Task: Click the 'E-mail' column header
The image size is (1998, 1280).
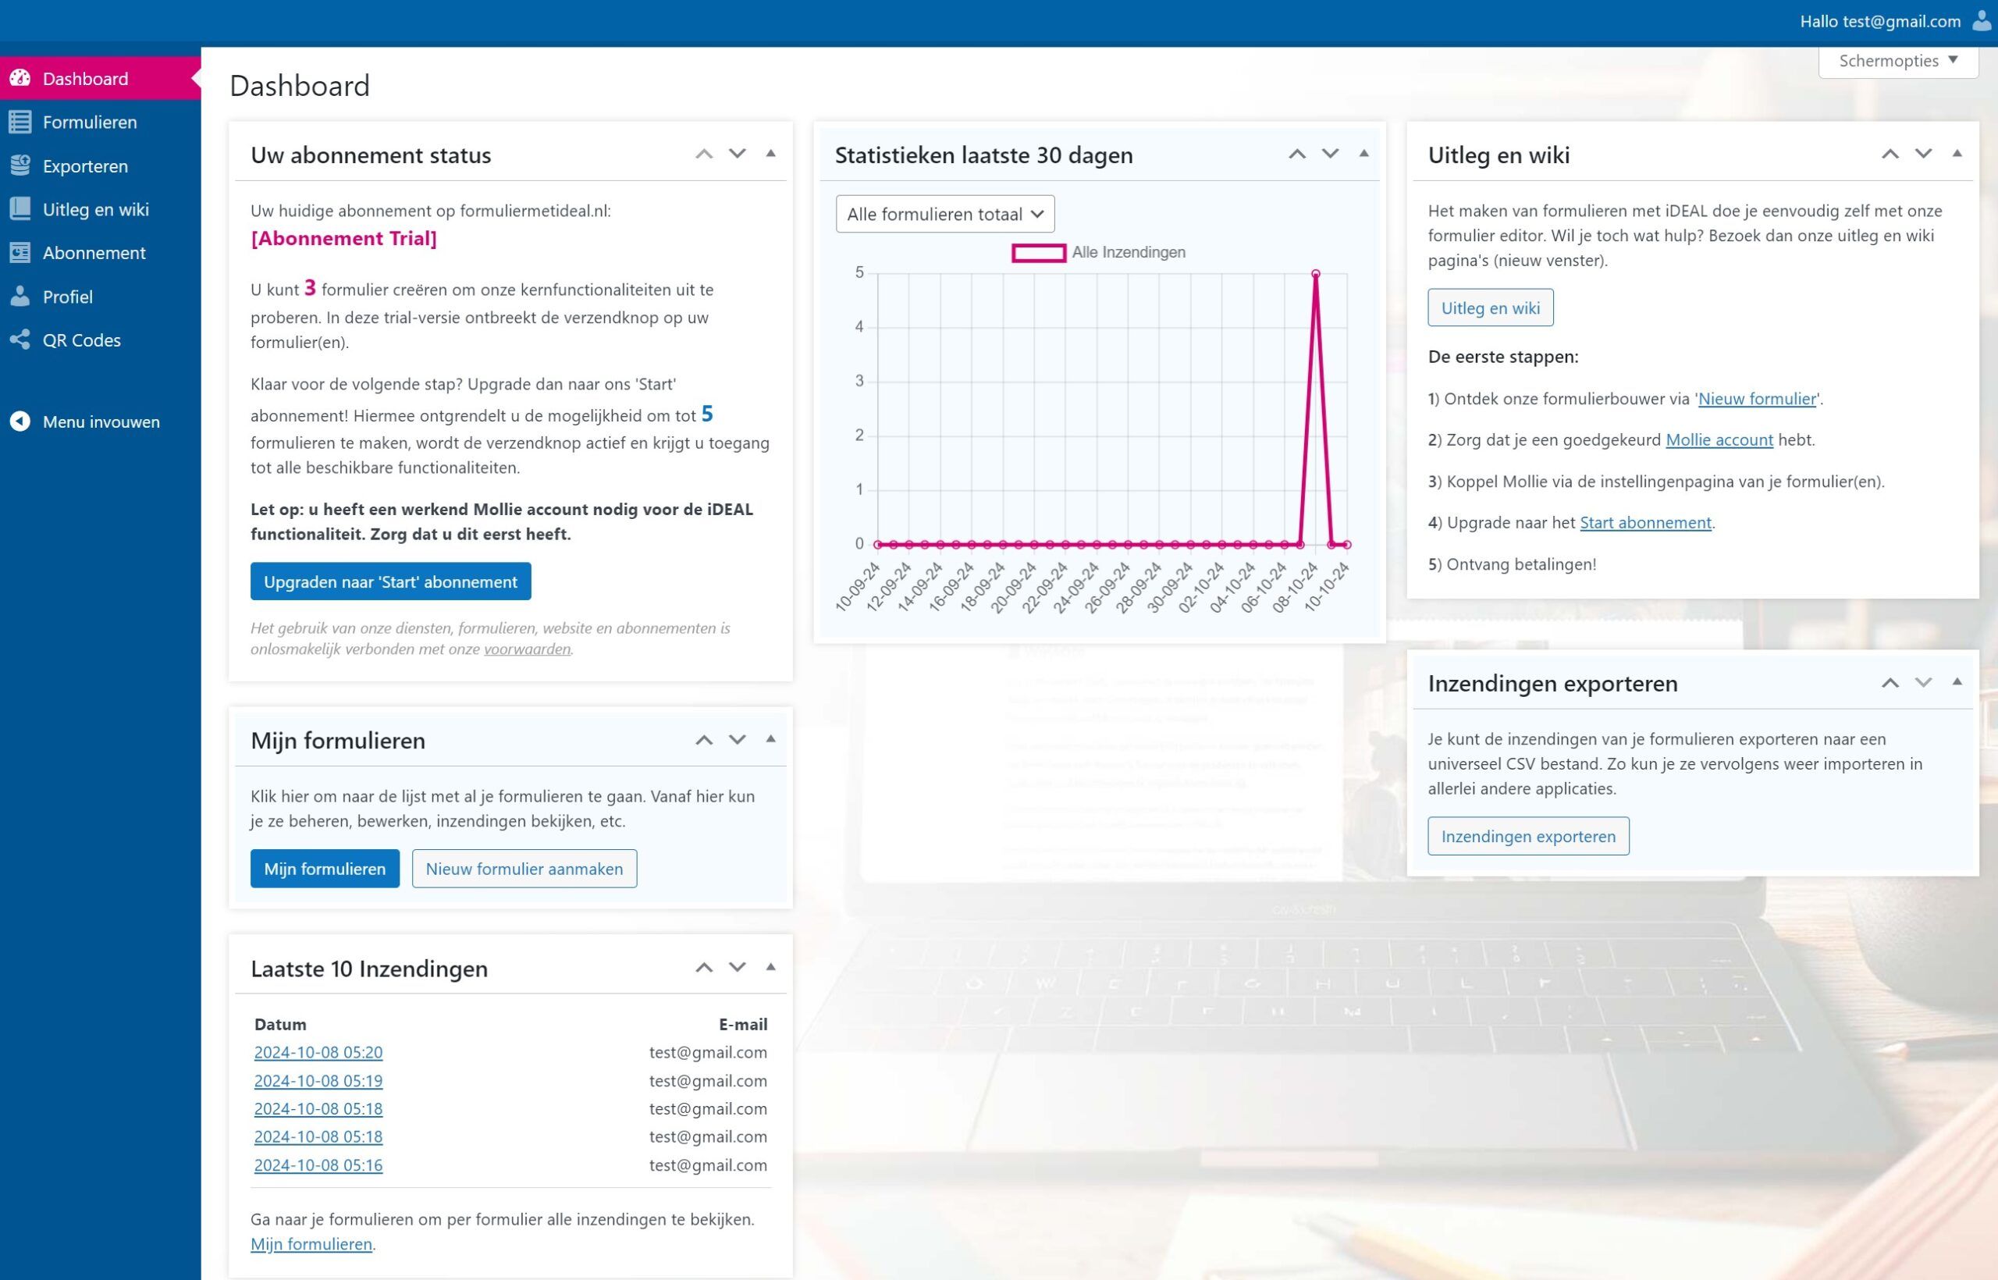Action: (743, 1024)
